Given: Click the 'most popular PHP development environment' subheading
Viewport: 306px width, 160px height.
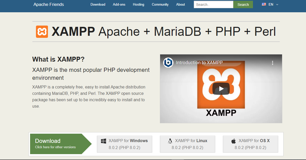Looking at the screenshot, I should point(91,74).
